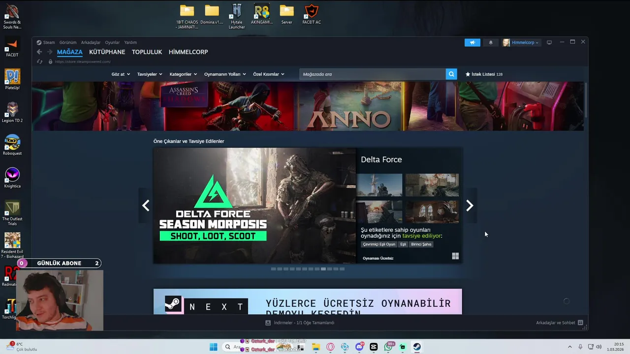The width and height of the screenshot is (630, 354).
Task: Open the PlateUp! desktop shortcut
Action: click(12, 80)
